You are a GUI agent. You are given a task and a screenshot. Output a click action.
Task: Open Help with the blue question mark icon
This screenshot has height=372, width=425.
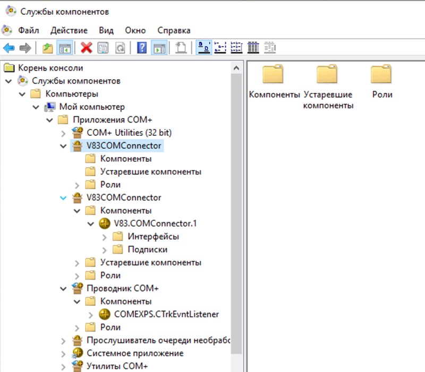[x=142, y=48]
